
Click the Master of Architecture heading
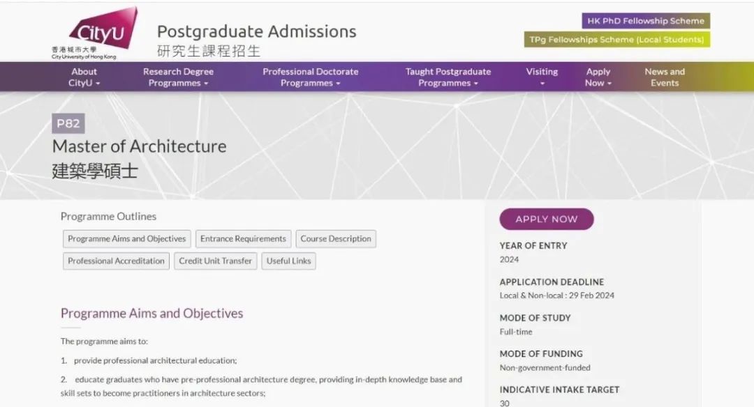(x=140, y=146)
